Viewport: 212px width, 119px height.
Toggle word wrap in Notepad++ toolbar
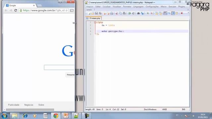click(165, 13)
